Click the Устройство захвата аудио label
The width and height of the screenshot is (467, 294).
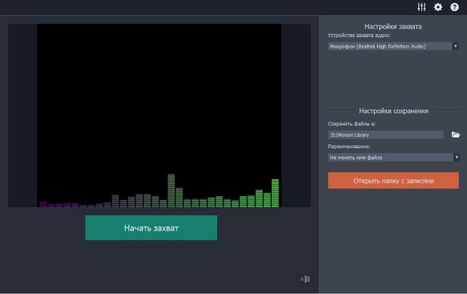coord(359,35)
